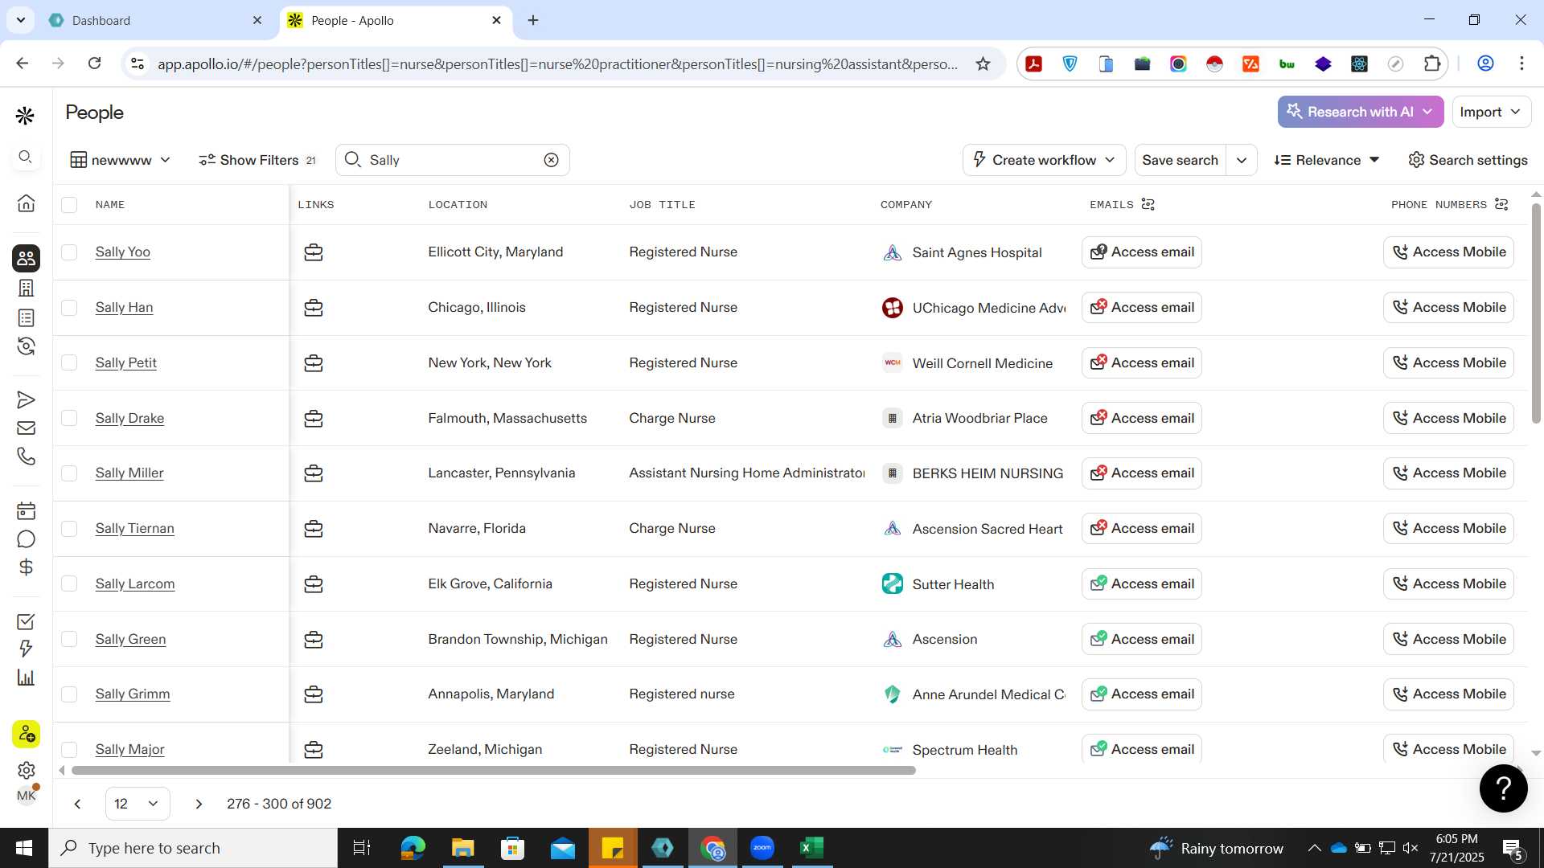Open the Import dropdown

pyautogui.click(x=1490, y=112)
